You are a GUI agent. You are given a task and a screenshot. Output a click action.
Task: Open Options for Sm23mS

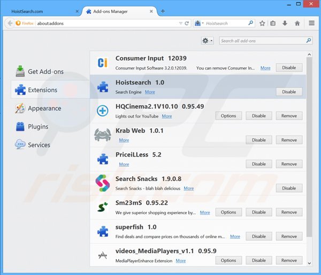tap(228, 213)
